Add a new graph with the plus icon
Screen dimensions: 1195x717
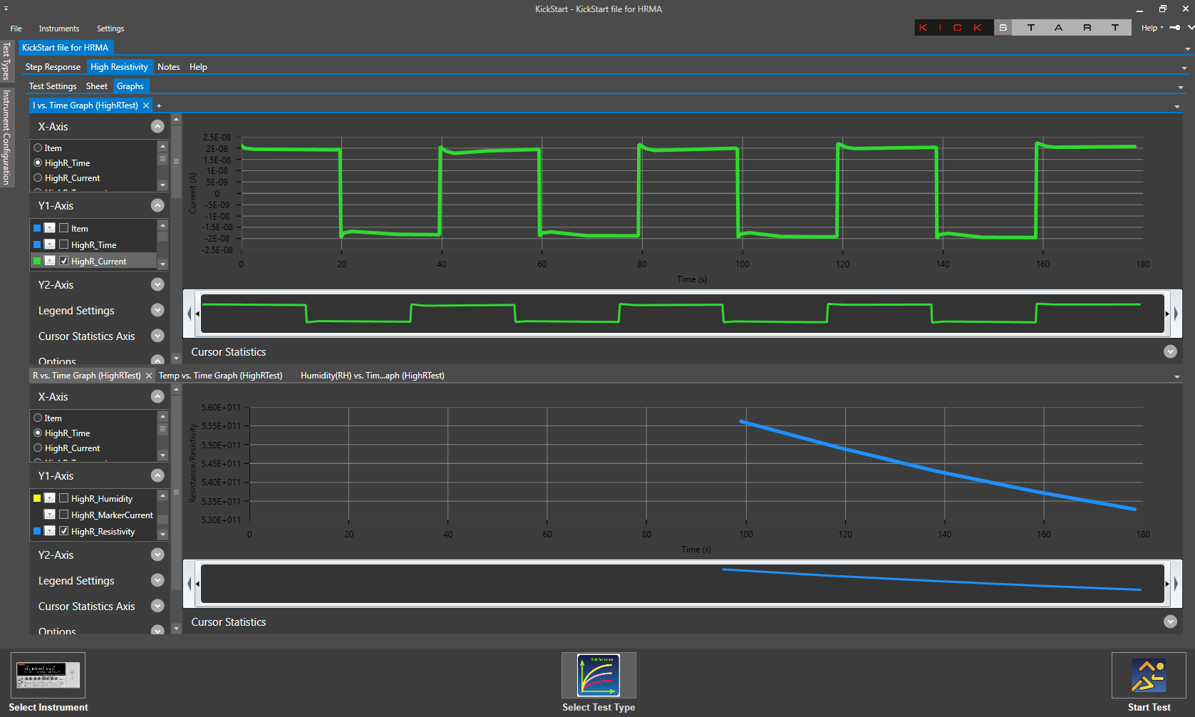[x=159, y=105]
